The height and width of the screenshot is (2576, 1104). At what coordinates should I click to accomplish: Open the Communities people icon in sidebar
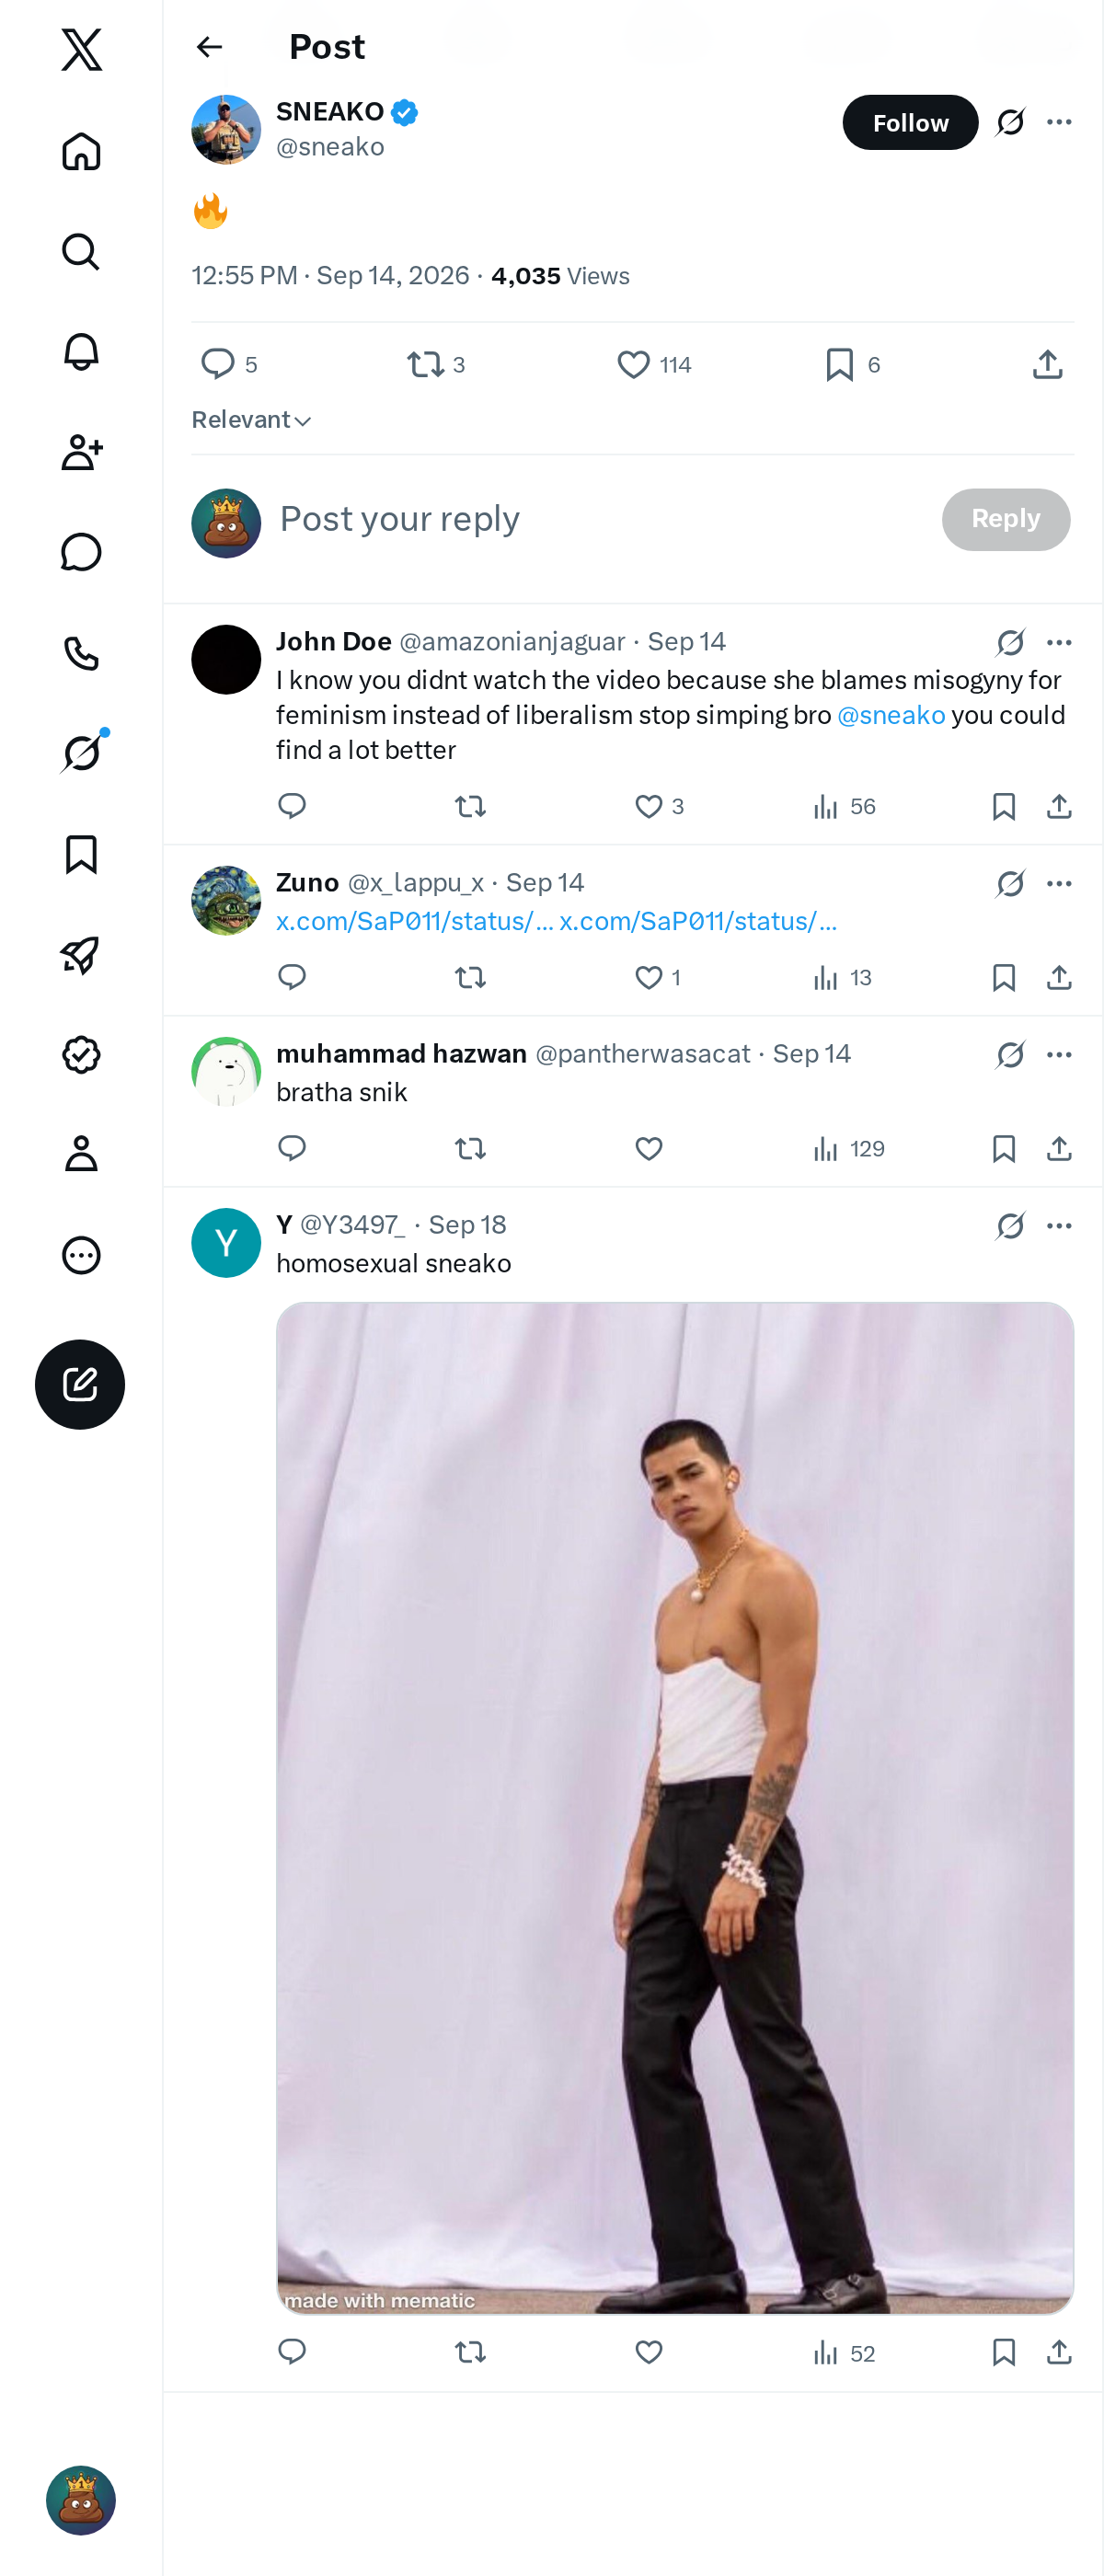pyautogui.click(x=81, y=452)
